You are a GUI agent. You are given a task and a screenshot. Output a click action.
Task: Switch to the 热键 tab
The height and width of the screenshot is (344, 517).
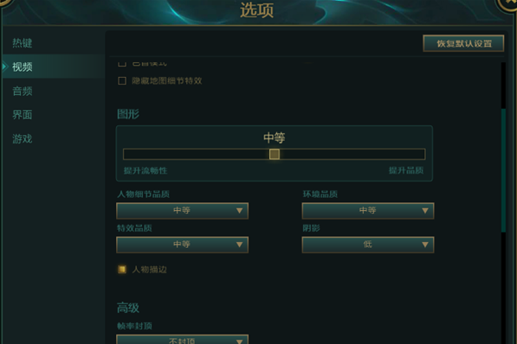[x=23, y=43]
